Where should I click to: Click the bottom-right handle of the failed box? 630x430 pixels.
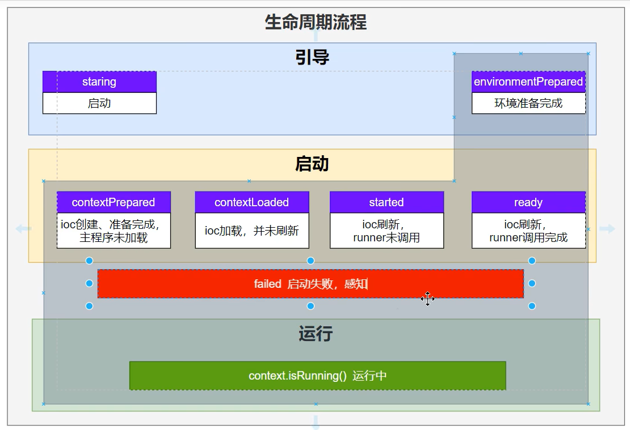(x=532, y=306)
